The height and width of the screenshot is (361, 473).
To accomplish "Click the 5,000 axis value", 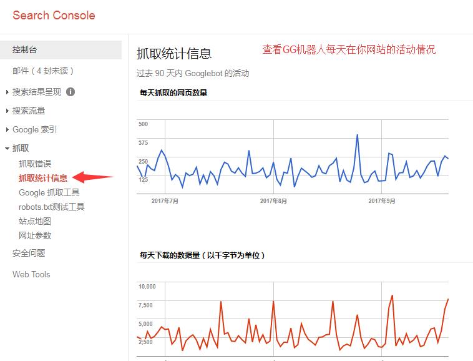I will (x=145, y=324).
